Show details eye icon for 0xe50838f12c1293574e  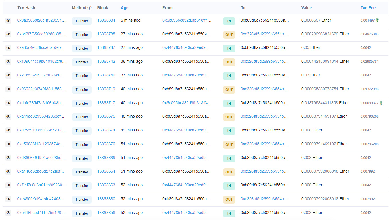[8, 144]
